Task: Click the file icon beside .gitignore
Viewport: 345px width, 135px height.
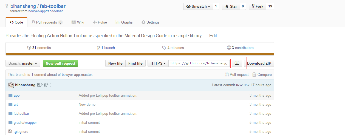Action: 10,131
